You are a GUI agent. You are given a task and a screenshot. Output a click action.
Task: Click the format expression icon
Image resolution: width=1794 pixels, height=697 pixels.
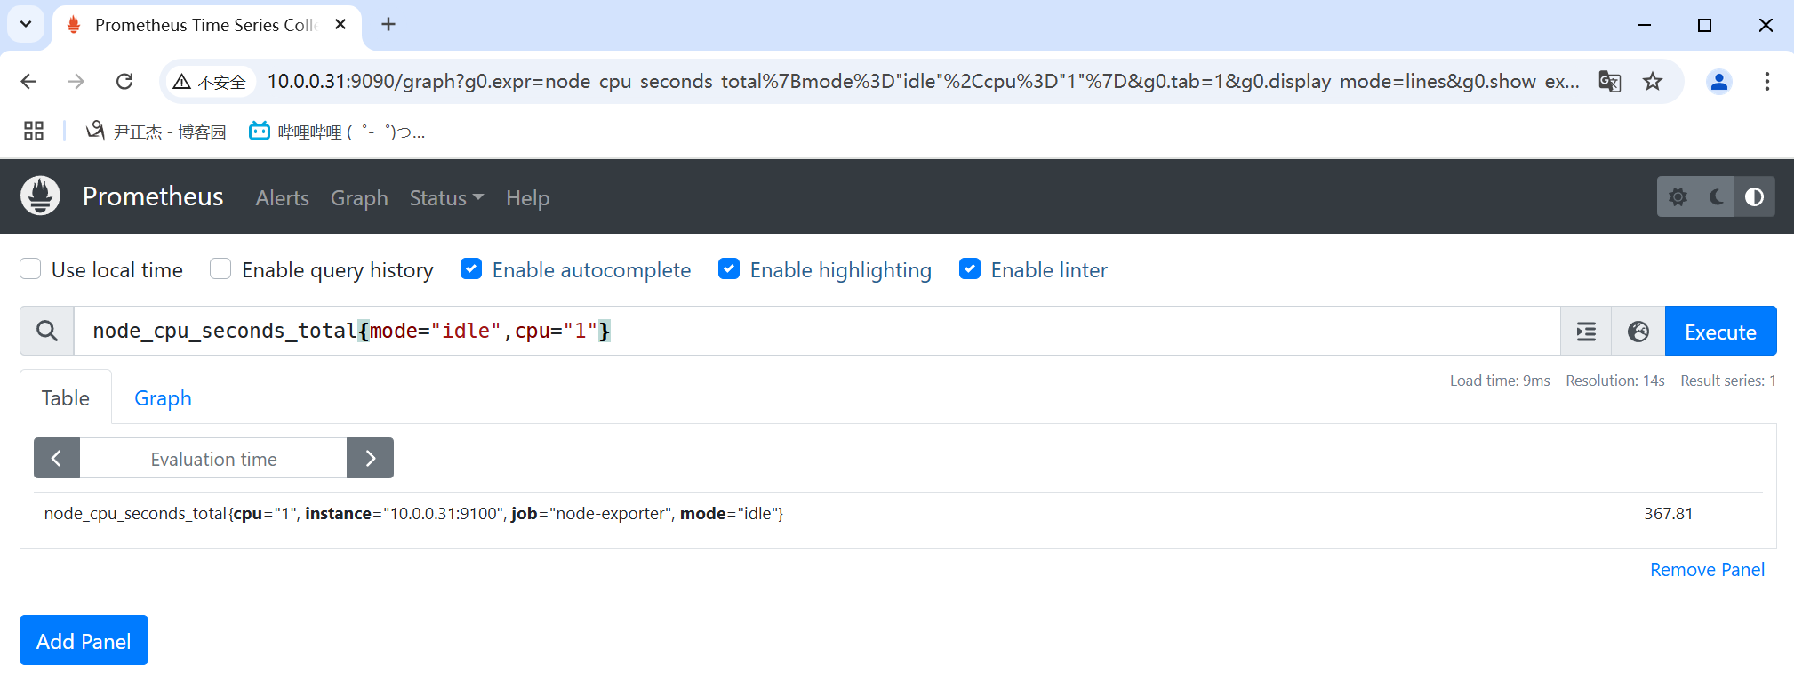1586,332
